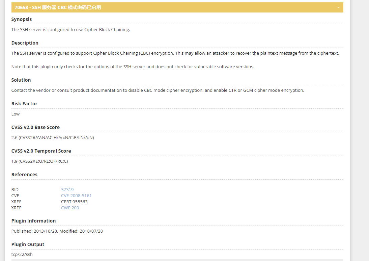The height and width of the screenshot is (261, 369).
Task: Click the Solution section heading
Action: pos(21,80)
